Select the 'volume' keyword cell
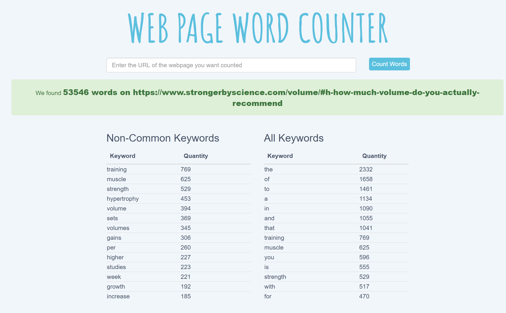Image resolution: width=506 pixels, height=313 pixels. 117,208
